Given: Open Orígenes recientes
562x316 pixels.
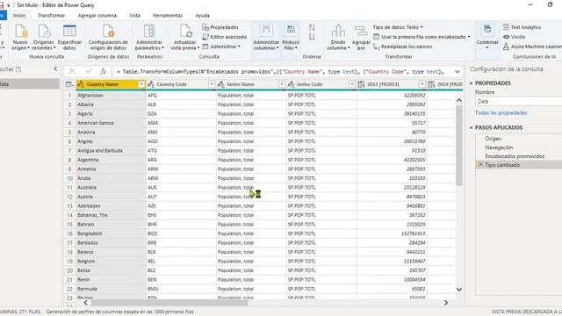Looking at the screenshot, I should [44, 37].
